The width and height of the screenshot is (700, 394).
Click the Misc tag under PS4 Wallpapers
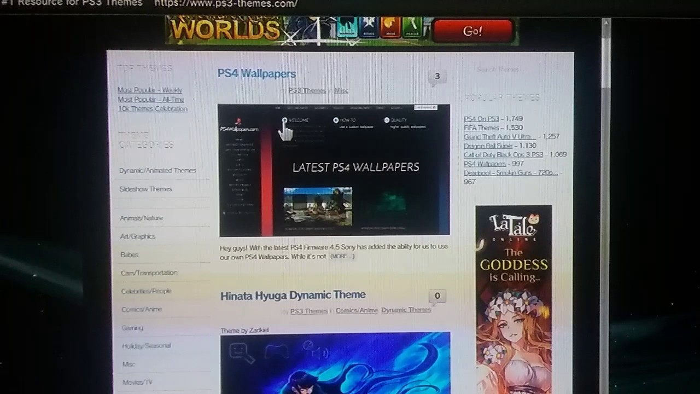click(341, 90)
